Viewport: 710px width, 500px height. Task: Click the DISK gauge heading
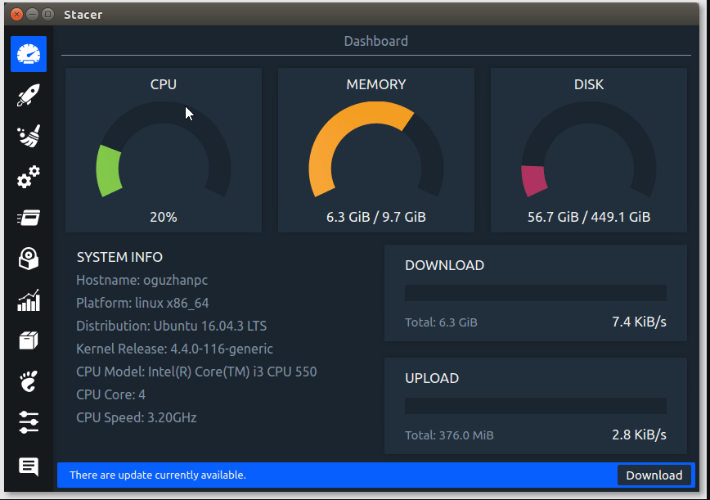589,84
